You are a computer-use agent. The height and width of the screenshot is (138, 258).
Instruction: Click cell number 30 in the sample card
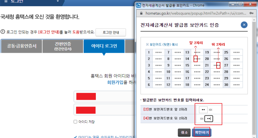point(226,85)
